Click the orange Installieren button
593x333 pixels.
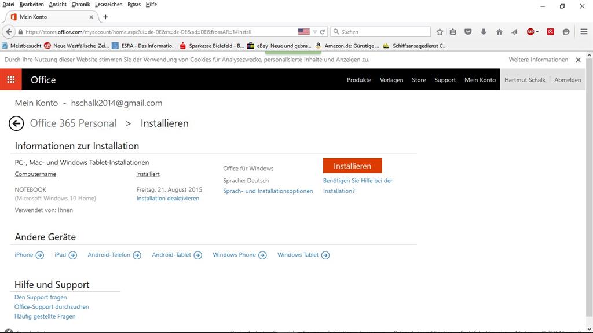tap(352, 166)
